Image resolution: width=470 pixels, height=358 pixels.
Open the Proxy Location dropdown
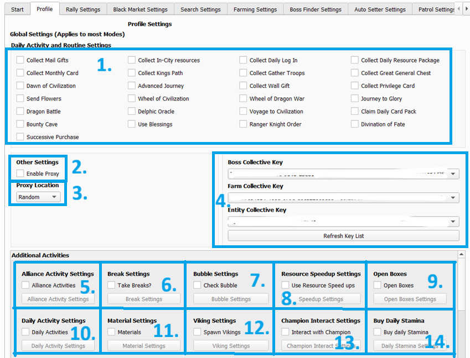38,197
